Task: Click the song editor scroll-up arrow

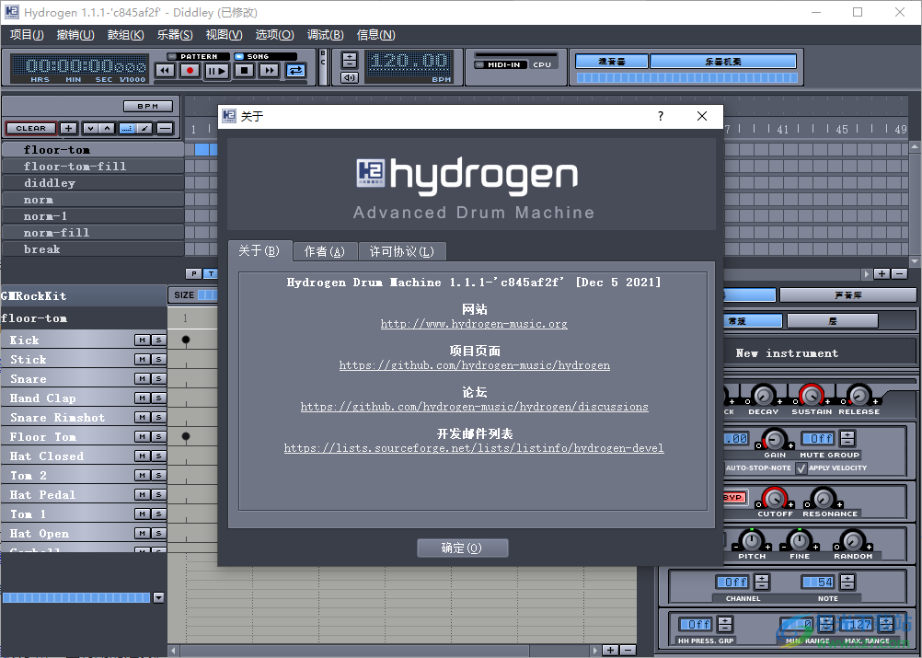Action: coord(915,145)
